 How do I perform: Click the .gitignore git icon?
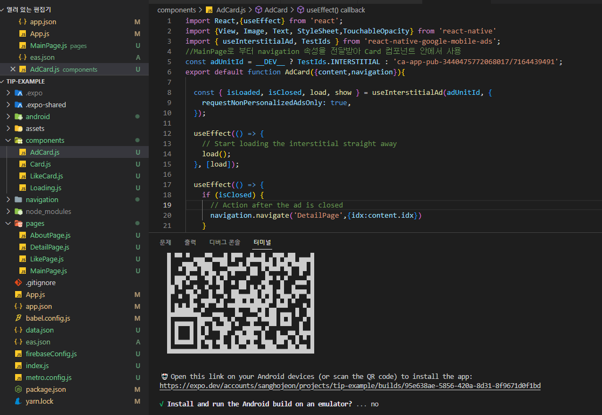point(18,282)
